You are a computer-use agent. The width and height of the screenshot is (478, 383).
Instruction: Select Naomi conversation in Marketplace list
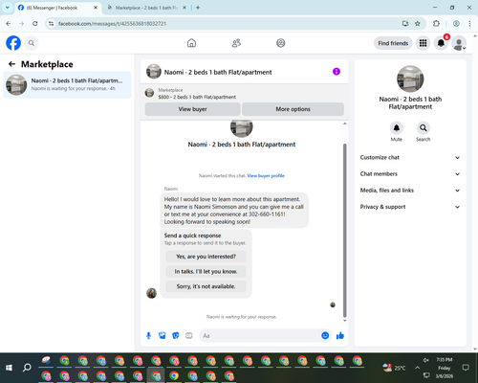click(x=67, y=84)
